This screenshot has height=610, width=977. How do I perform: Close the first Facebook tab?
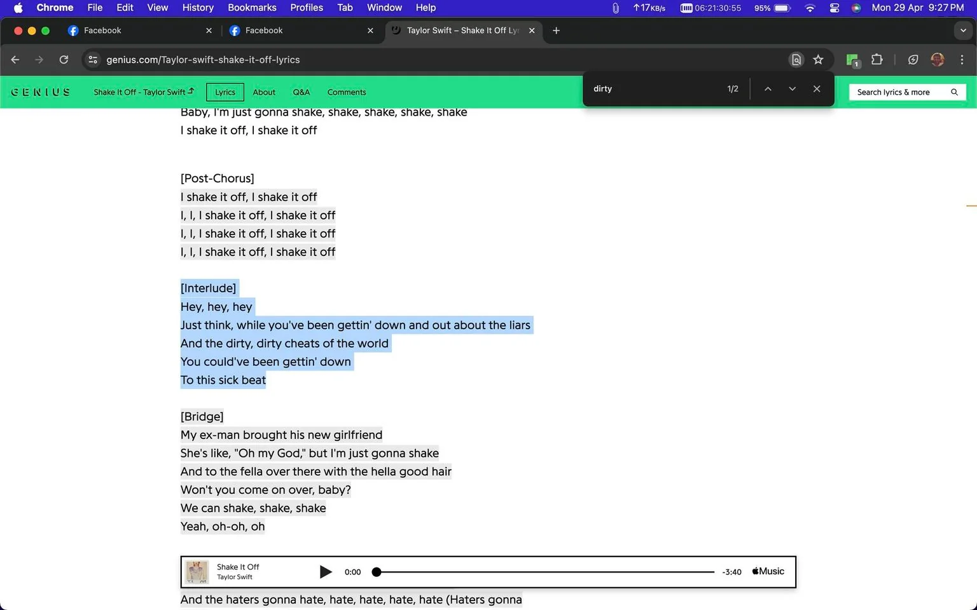tap(209, 30)
